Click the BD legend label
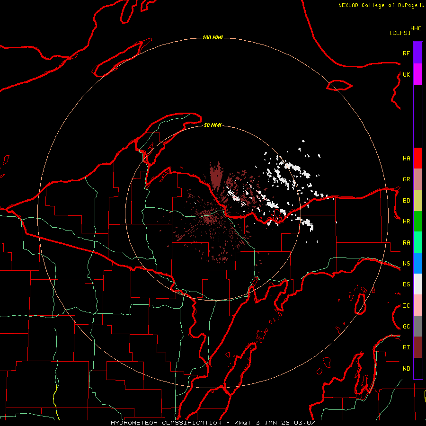 point(406,201)
